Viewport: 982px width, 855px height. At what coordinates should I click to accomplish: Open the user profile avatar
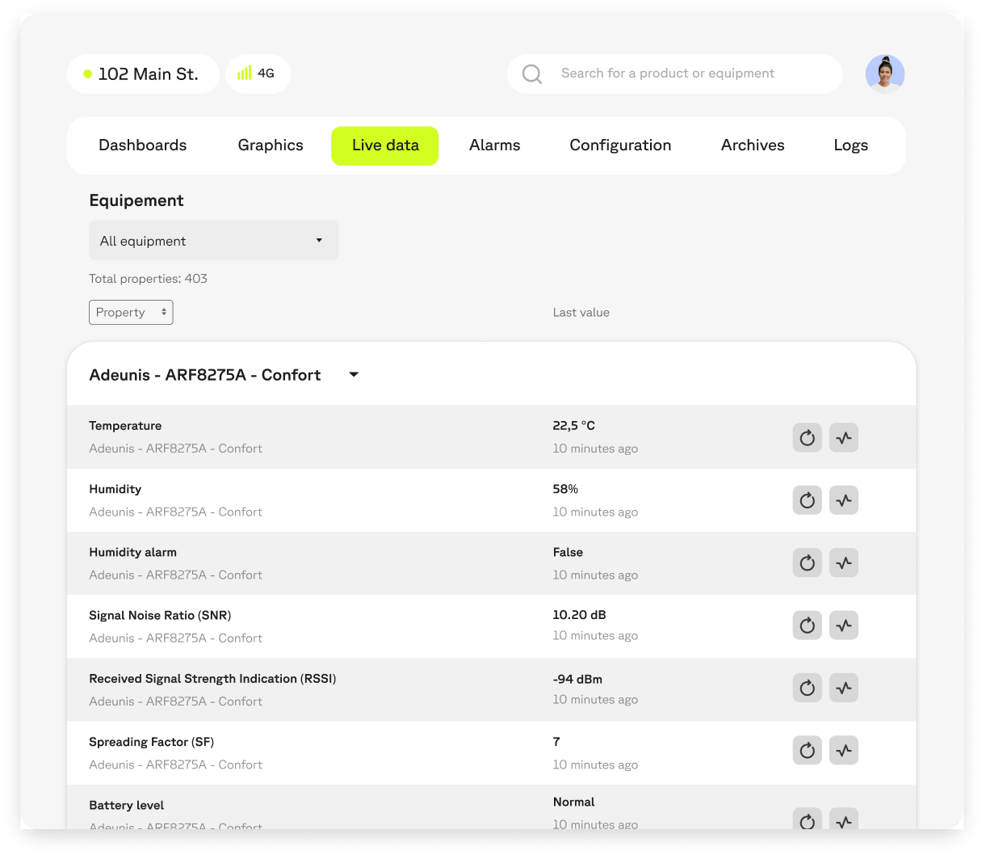pyautogui.click(x=884, y=74)
